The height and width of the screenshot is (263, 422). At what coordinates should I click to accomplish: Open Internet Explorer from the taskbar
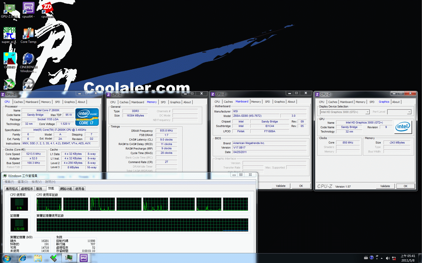(x=23, y=258)
